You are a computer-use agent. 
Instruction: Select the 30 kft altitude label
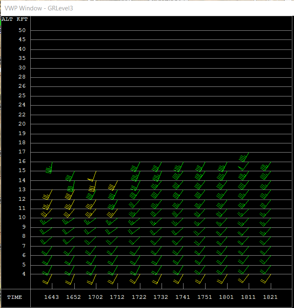[22, 68]
